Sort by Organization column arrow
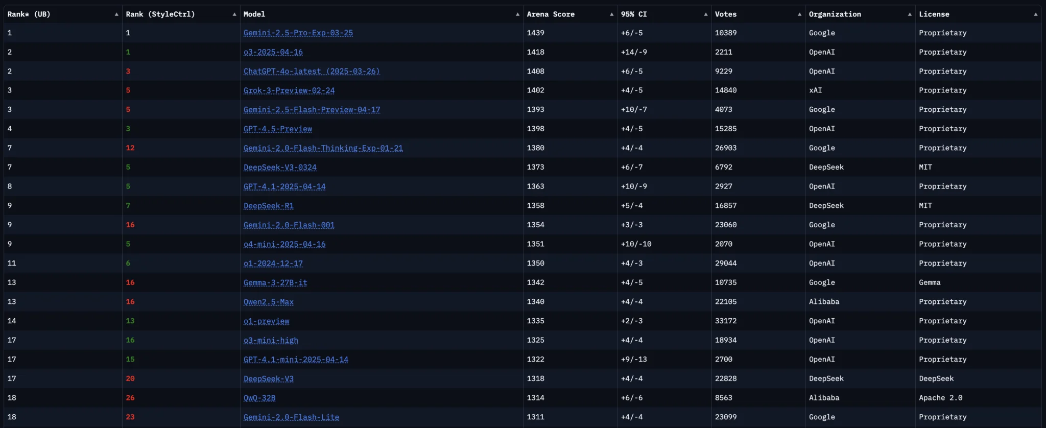This screenshot has width=1046, height=428. pos(910,14)
